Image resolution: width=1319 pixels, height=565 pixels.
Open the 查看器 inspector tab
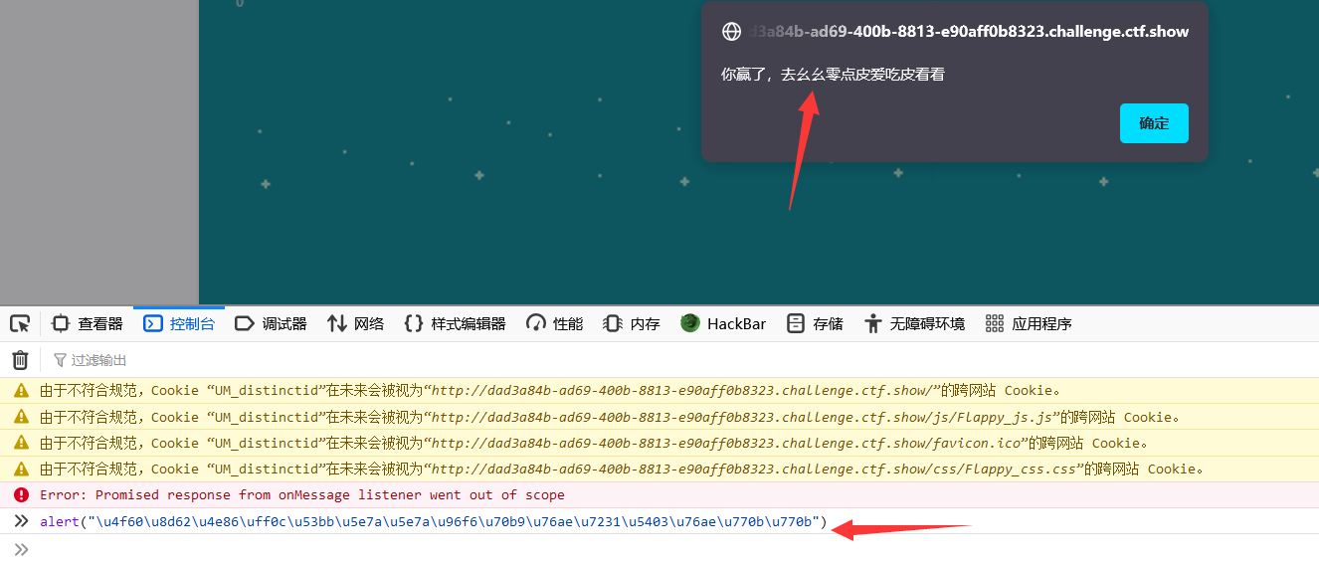(x=88, y=323)
